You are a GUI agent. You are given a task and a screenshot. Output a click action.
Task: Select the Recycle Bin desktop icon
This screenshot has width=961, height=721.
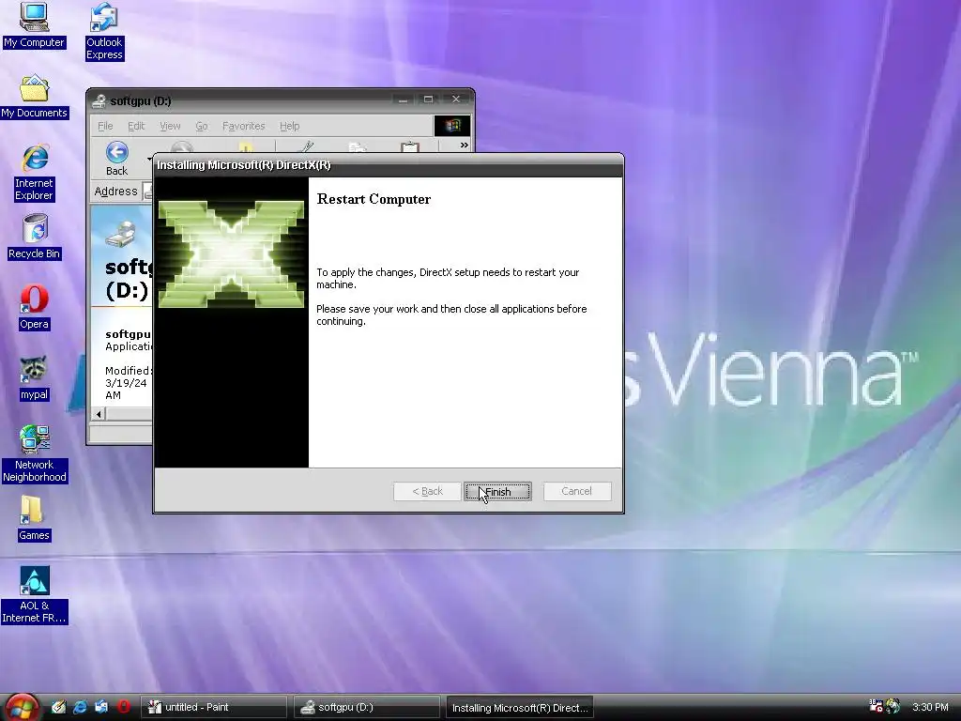tap(35, 238)
